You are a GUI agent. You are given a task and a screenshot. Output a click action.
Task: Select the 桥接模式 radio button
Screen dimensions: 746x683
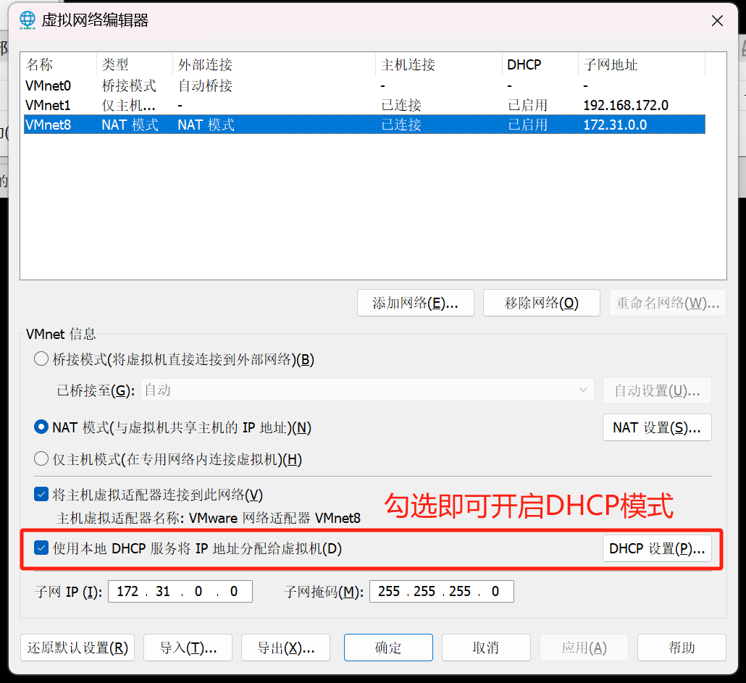tap(41, 359)
